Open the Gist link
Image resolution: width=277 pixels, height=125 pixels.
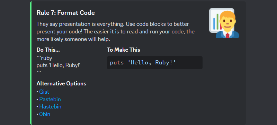44,92
